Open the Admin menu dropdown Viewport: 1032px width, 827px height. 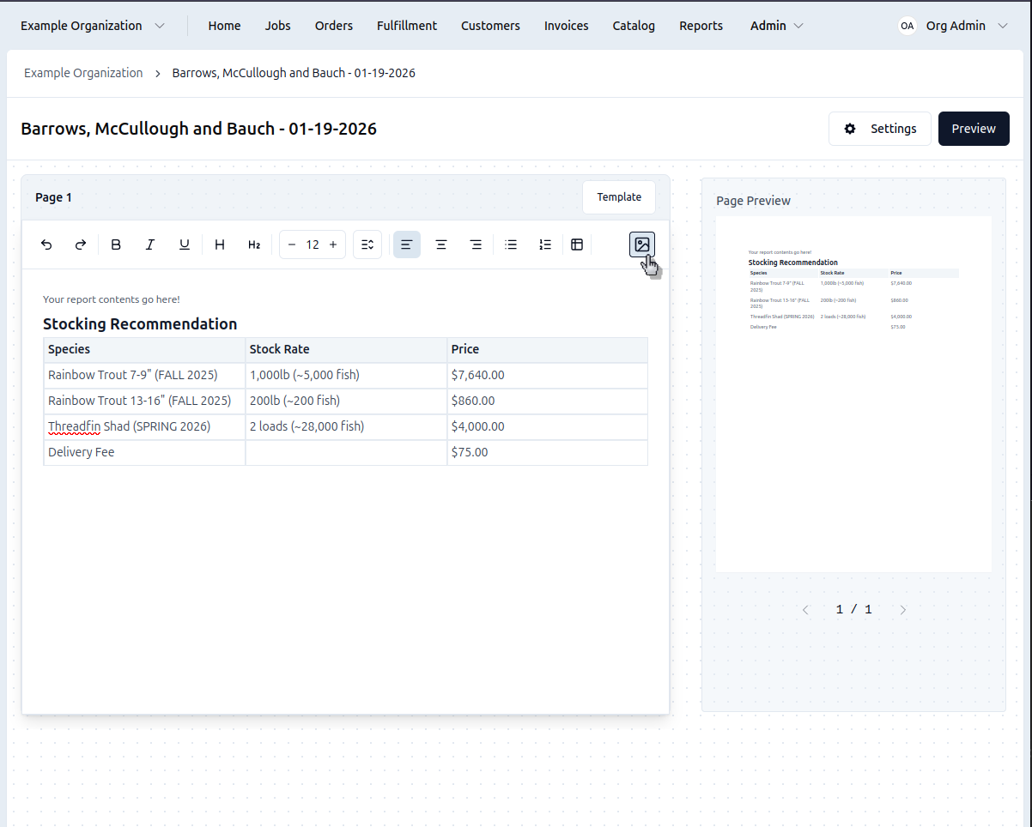[776, 26]
